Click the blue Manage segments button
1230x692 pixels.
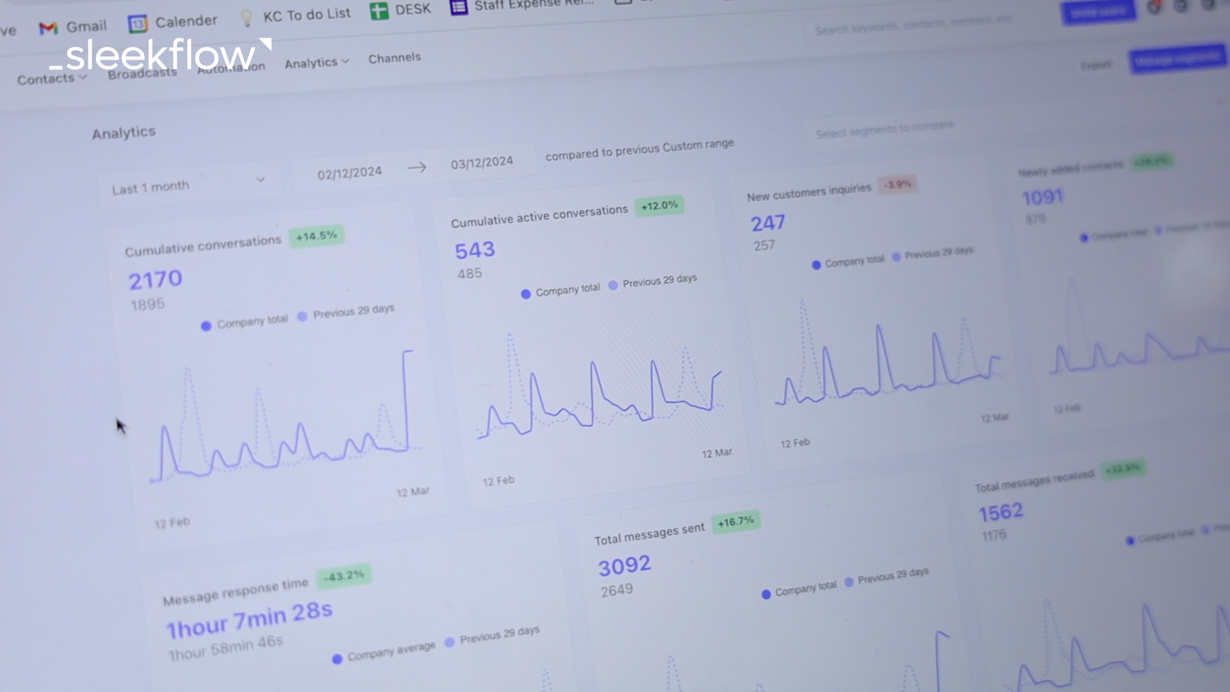(x=1177, y=60)
